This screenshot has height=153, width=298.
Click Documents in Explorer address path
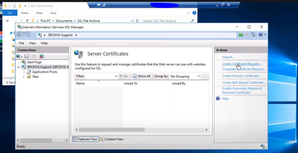click(x=64, y=21)
